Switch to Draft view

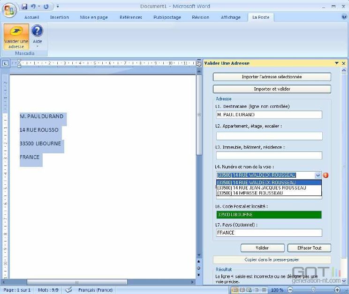[264, 290]
